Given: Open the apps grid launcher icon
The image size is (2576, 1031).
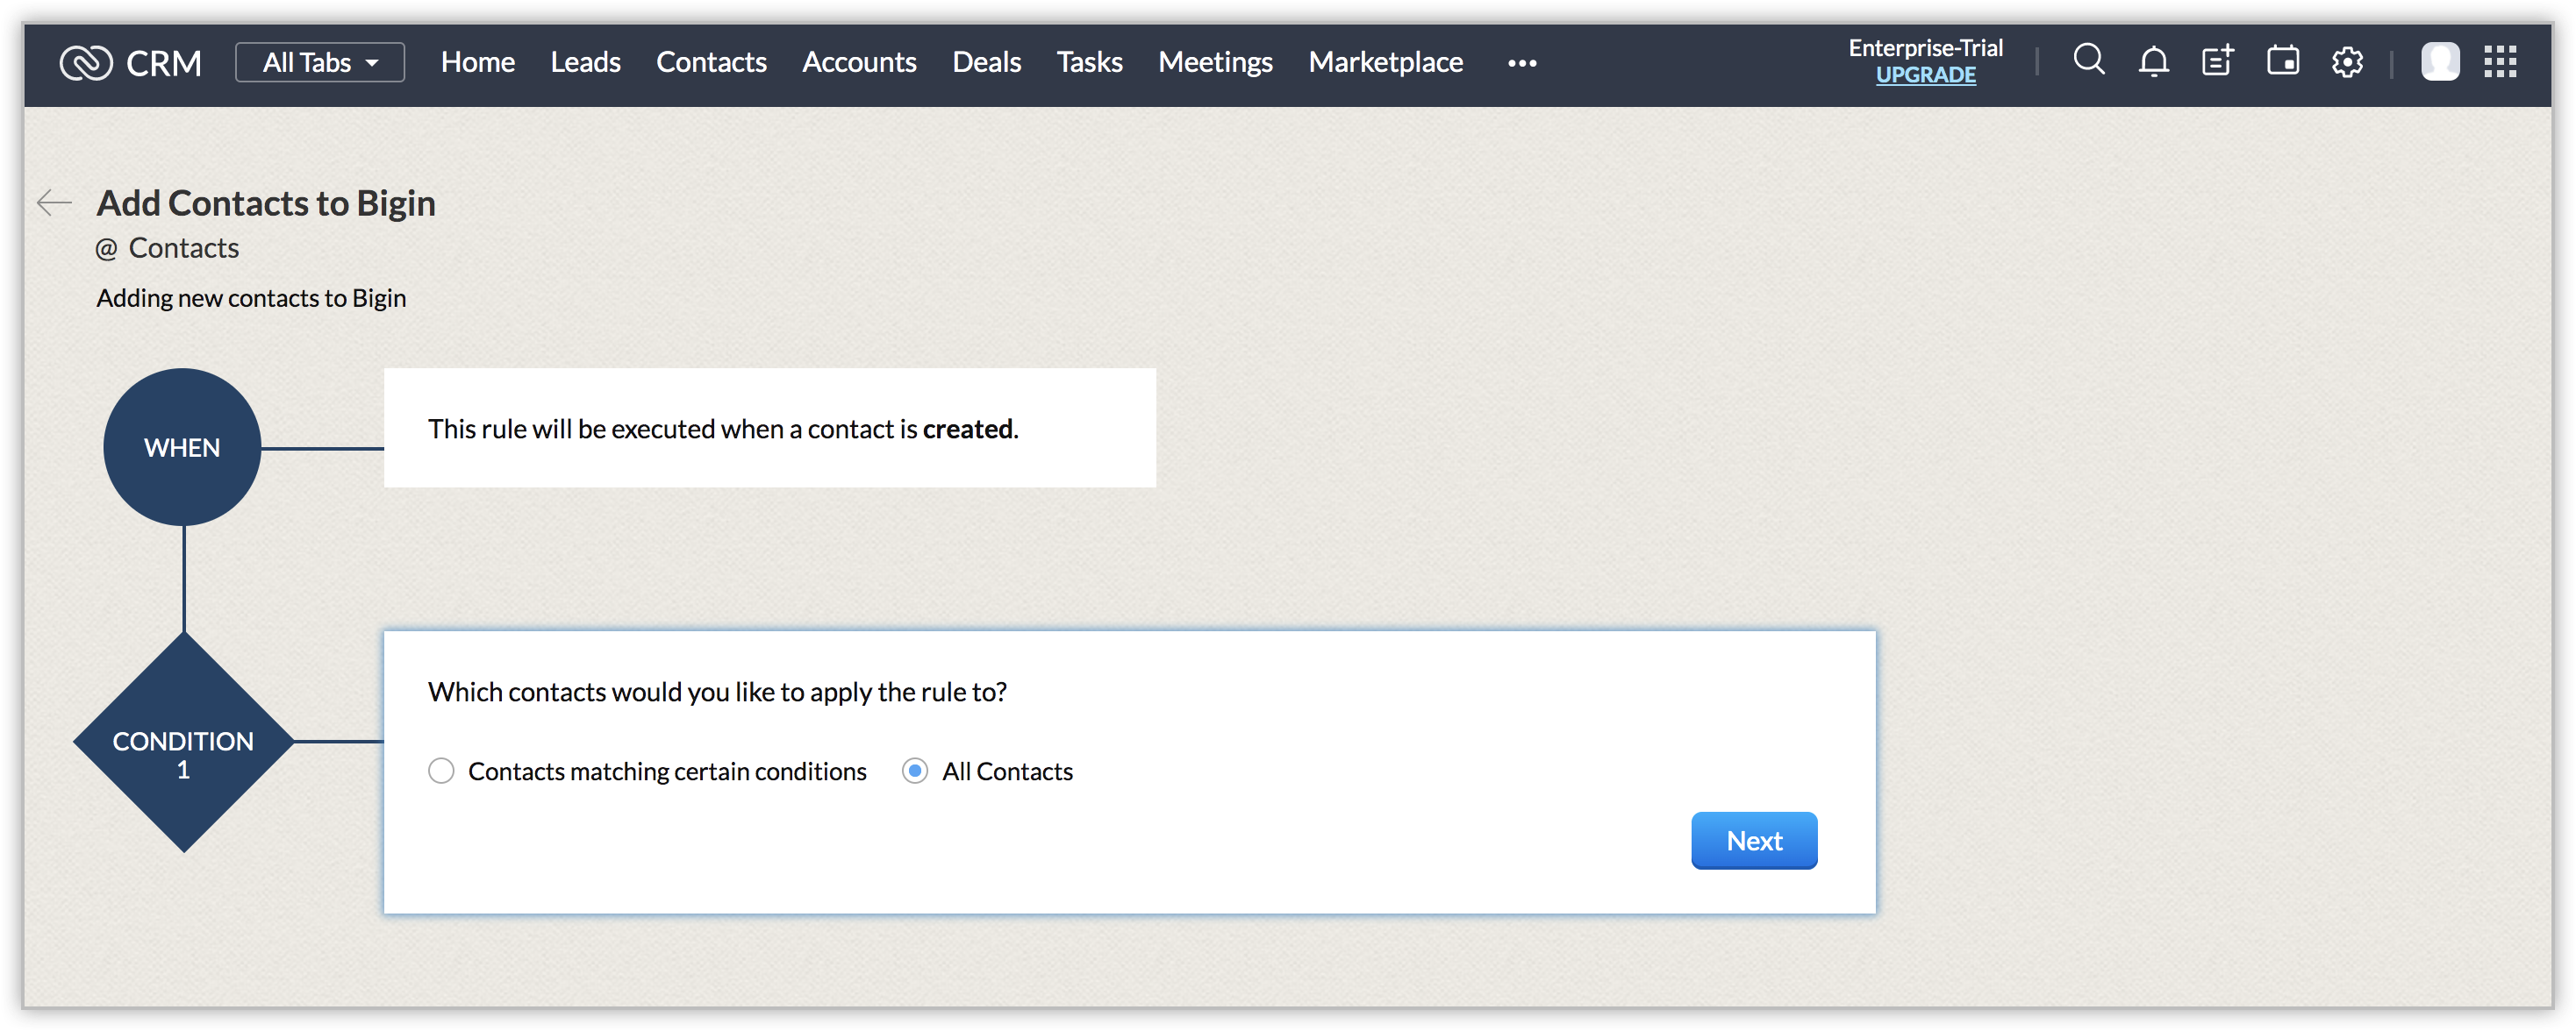Looking at the screenshot, I should [2500, 62].
